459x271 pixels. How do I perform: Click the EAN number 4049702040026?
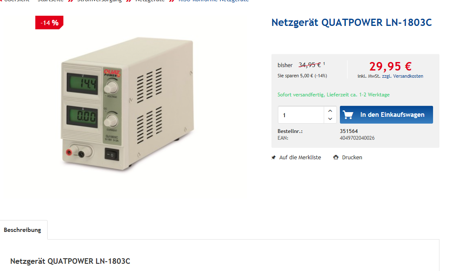coord(357,138)
